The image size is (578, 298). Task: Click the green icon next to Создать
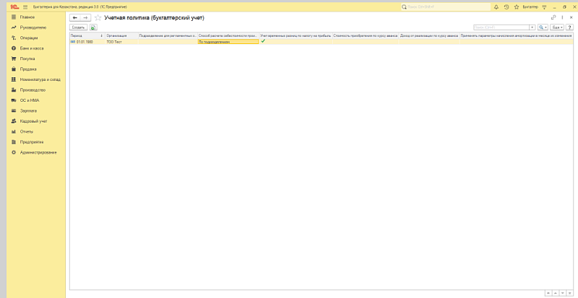tap(93, 27)
